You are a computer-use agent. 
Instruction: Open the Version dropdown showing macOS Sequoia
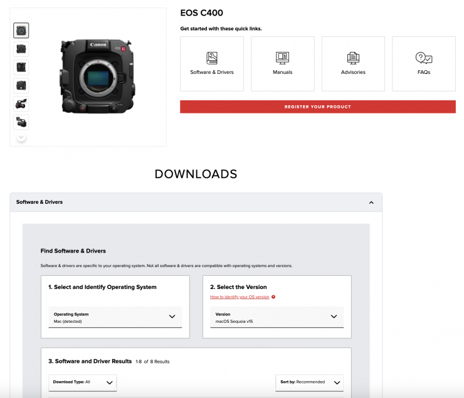(x=277, y=317)
